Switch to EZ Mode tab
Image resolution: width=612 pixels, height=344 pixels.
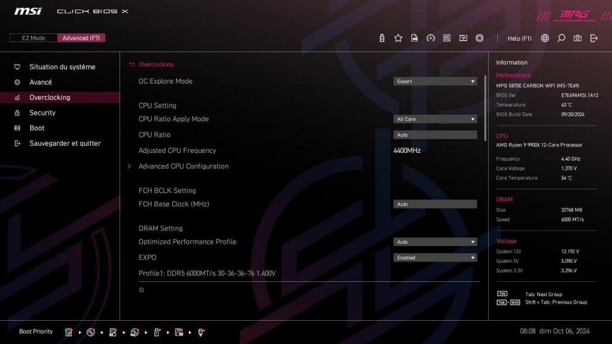click(33, 38)
